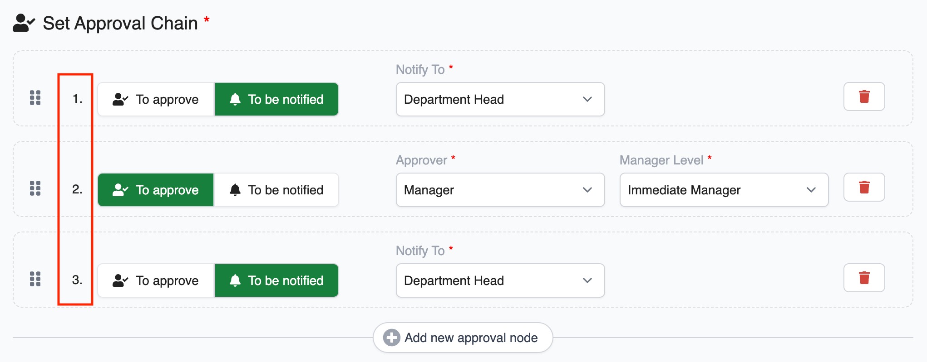Click the Notify To label in row 1
Screen dimensions: 927x362
(x=420, y=69)
